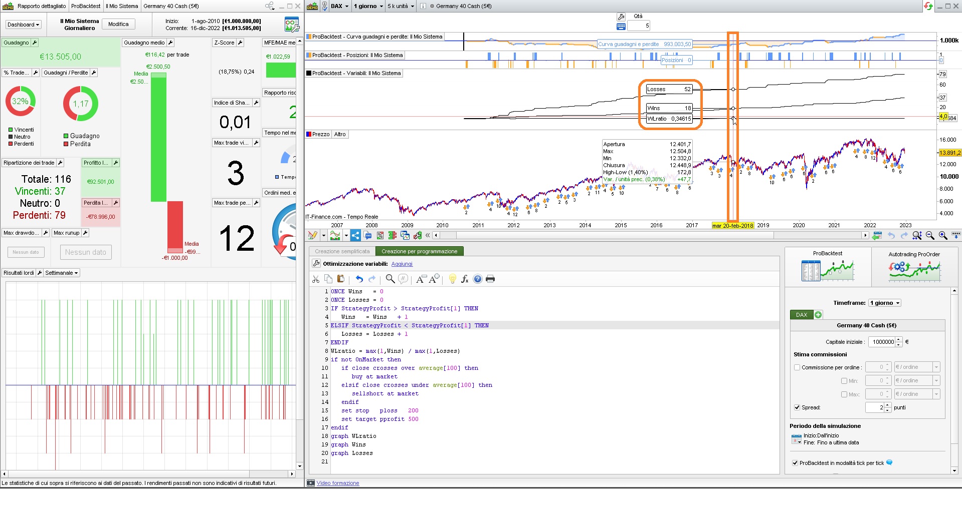
Task: Open the optimization variables wrench icon
Action: click(x=316, y=264)
